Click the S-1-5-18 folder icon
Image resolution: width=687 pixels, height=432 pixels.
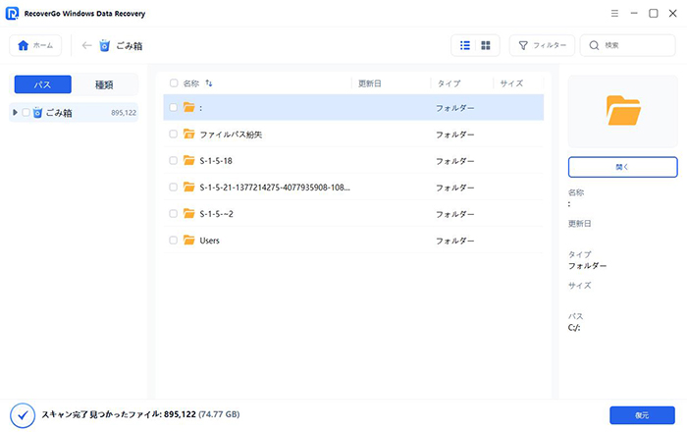point(188,160)
